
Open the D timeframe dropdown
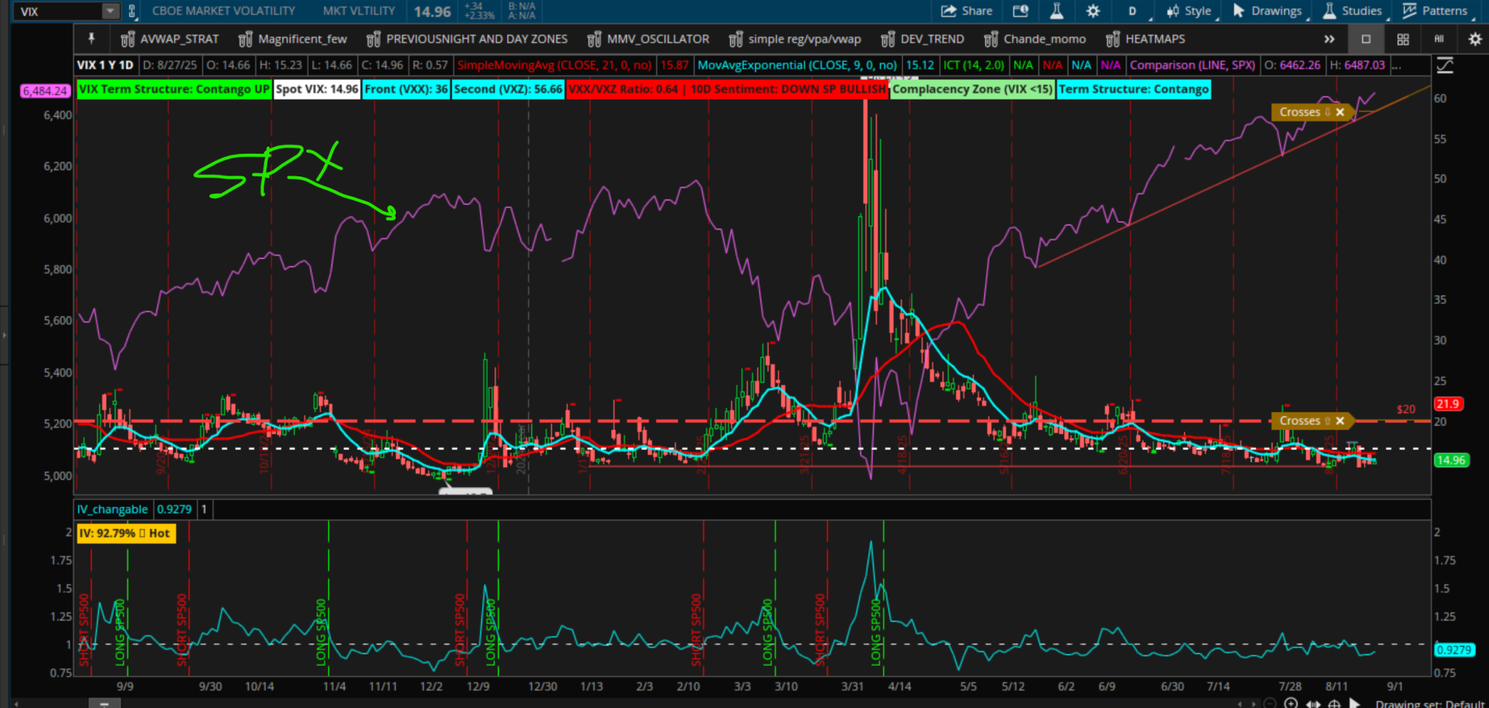pos(1134,11)
